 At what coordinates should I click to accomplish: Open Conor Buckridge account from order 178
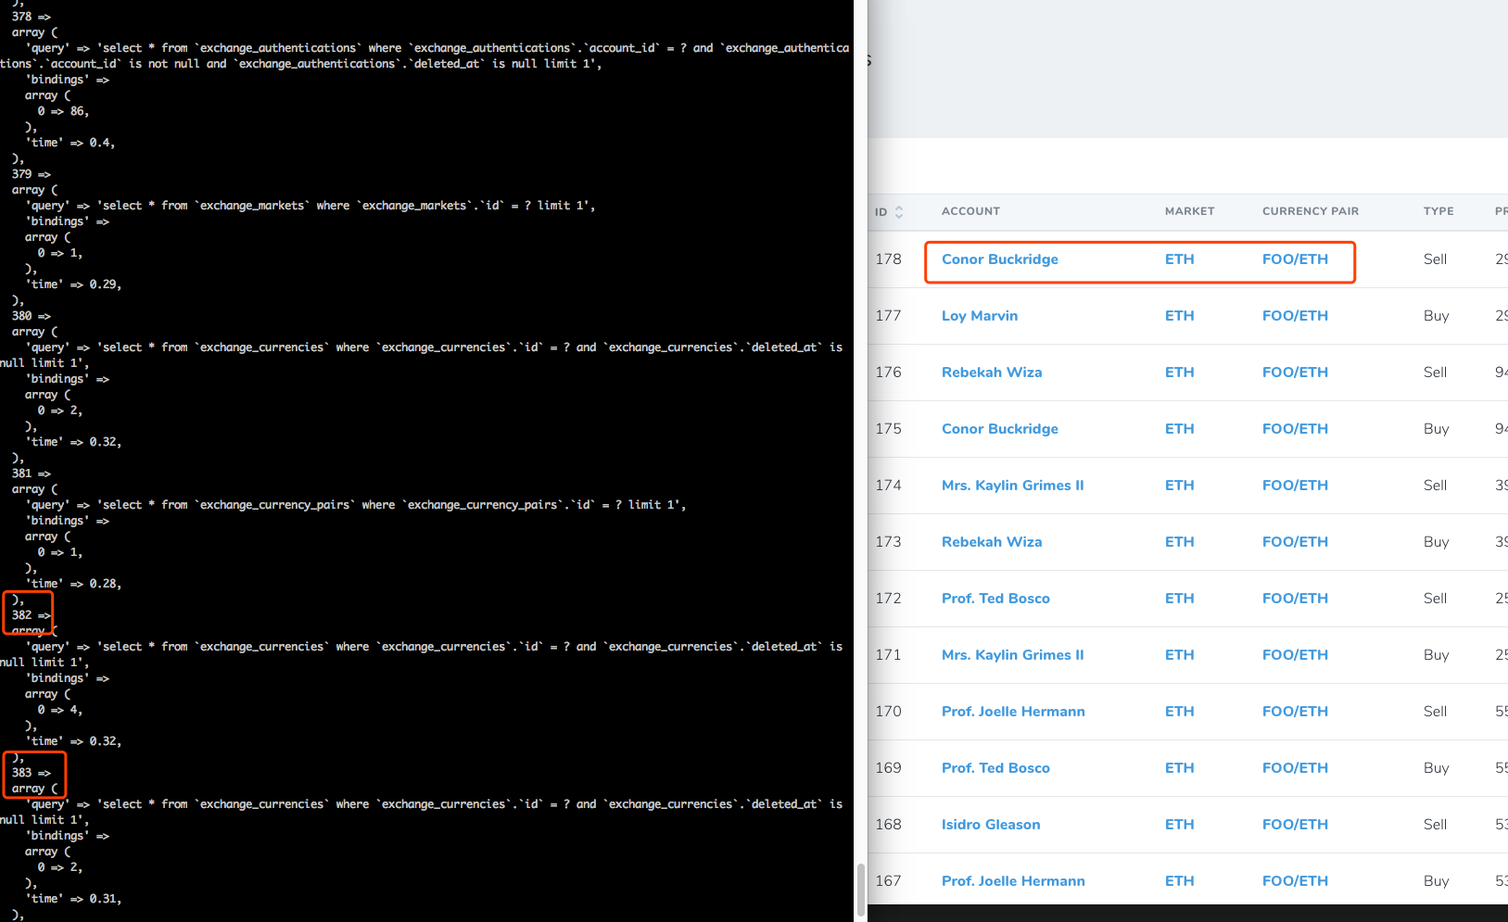tap(999, 259)
